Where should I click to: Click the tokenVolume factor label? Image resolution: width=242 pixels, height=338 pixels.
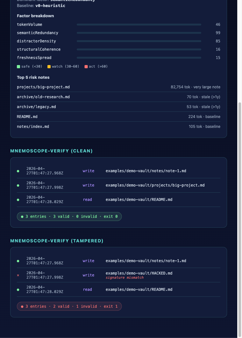tap(30, 25)
